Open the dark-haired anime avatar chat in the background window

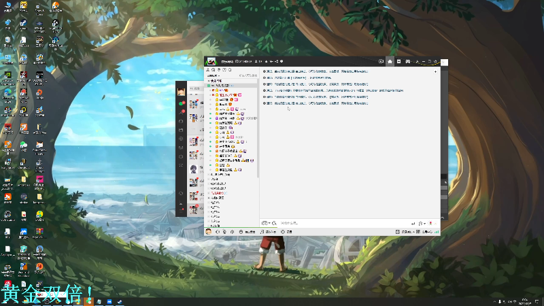pyautogui.click(x=194, y=169)
